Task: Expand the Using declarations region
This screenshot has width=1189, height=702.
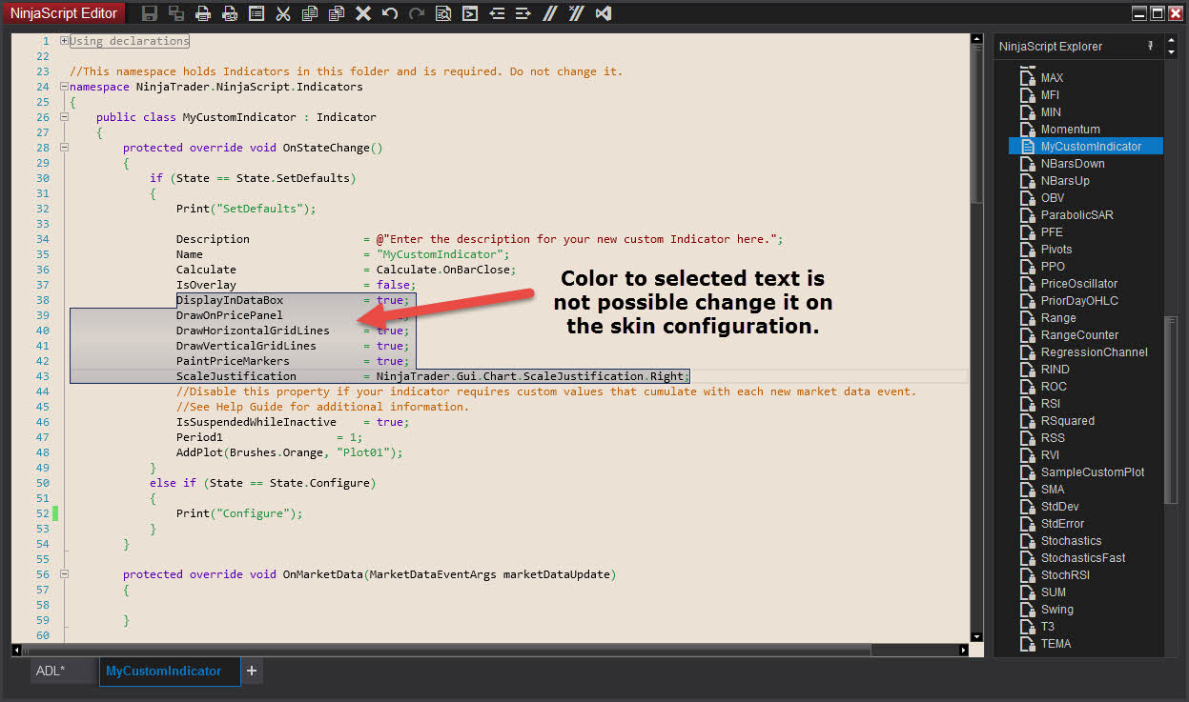Action: click(x=64, y=41)
